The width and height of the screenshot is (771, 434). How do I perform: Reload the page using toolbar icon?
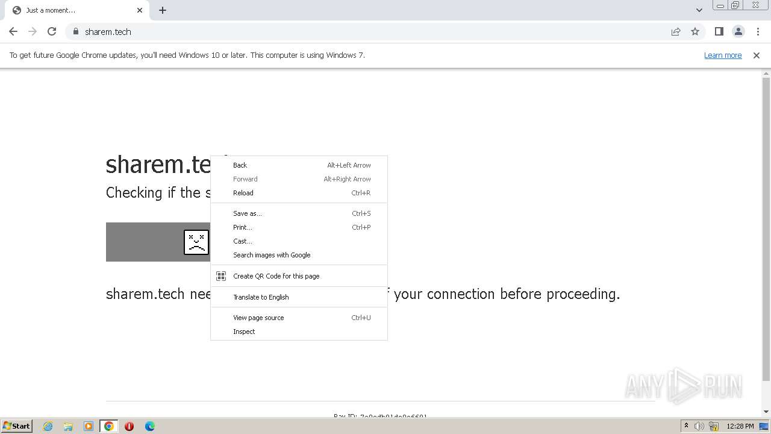(52, 31)
